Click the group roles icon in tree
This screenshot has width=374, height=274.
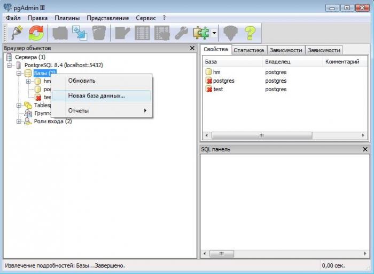(x=28, y=114)
